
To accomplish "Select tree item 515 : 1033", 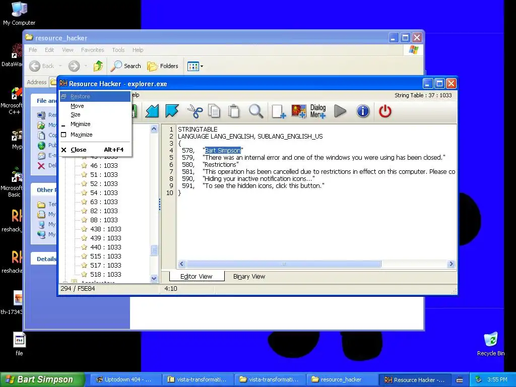I will 106,256.
